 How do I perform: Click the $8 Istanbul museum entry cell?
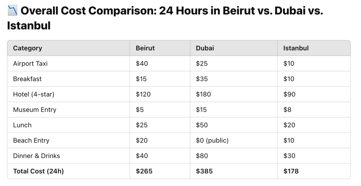[287, 110]
